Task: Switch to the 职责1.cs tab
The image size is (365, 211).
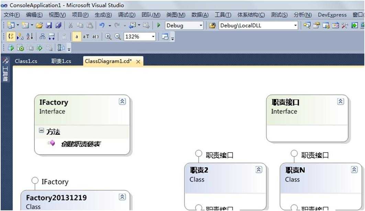Action: (61, 61)
